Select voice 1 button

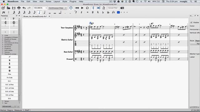(x=118, y=12)
